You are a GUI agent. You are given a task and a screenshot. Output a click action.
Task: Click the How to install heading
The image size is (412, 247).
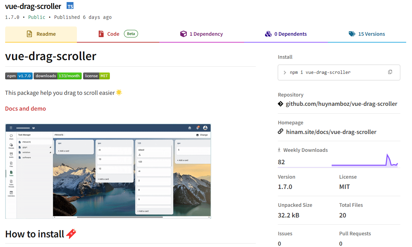[35, 234]
